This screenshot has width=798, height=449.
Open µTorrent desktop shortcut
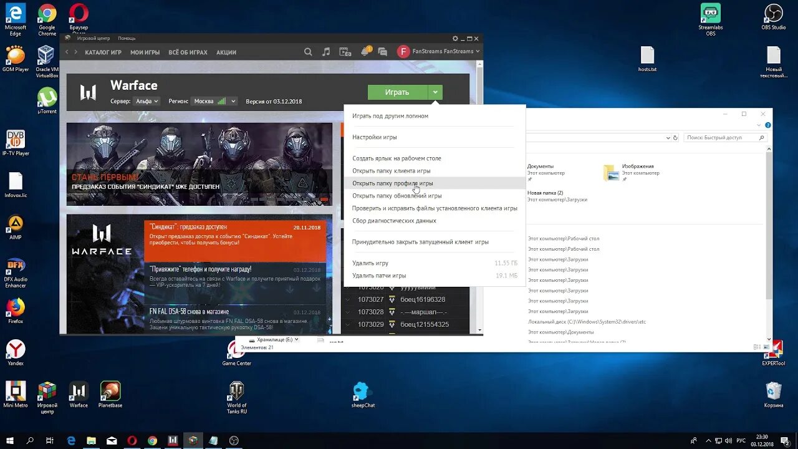47,100
